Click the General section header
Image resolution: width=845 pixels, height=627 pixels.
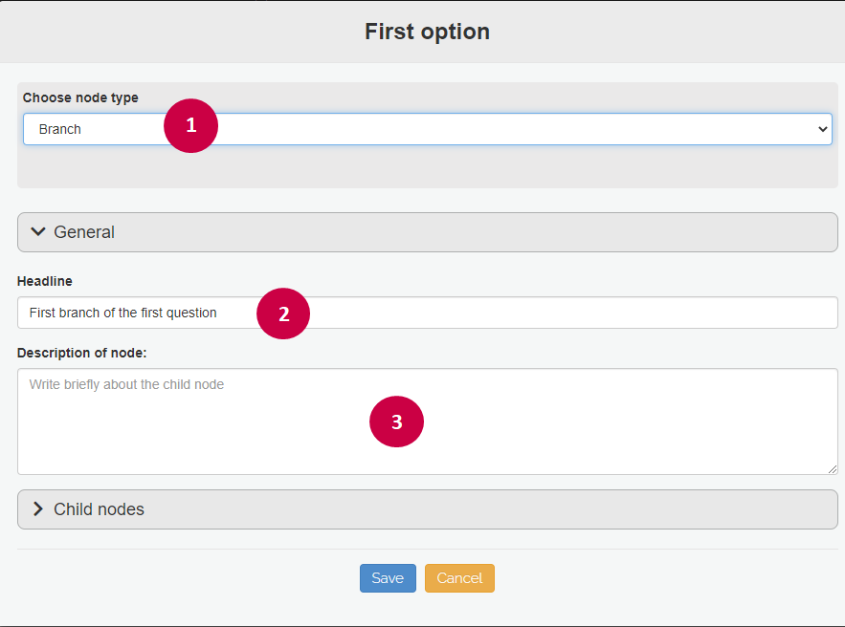click(428, 232)
